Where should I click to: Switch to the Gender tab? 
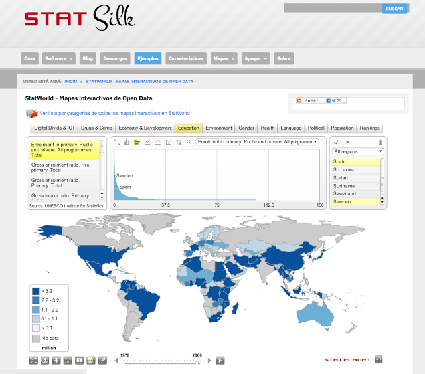[246, 128]
